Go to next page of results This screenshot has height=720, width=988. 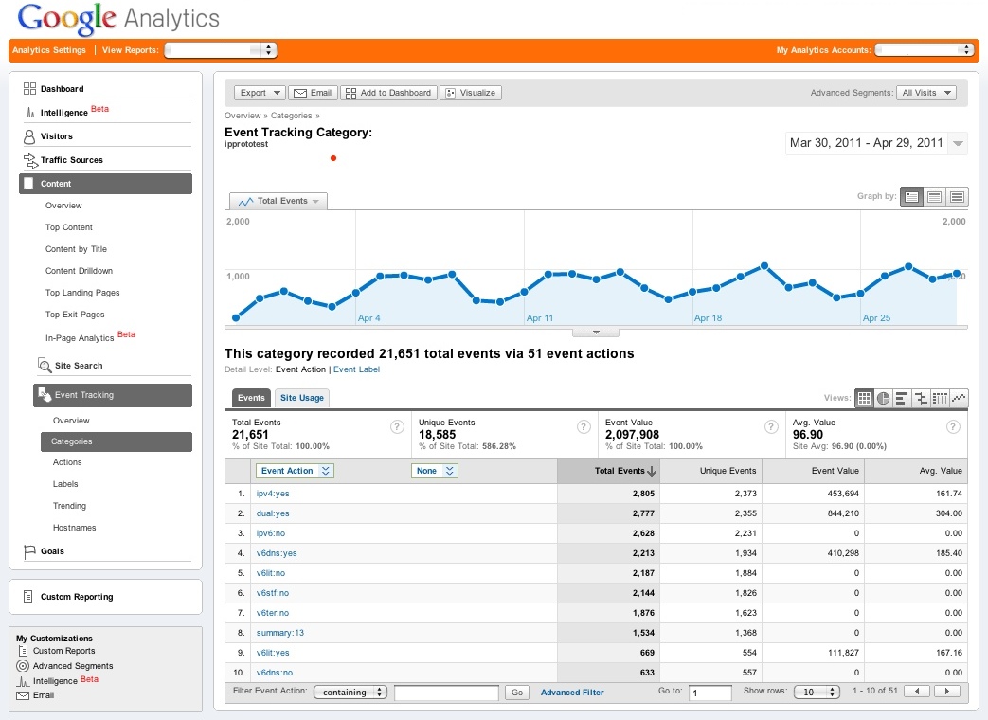pyautogui.click(x=946, y=693)
